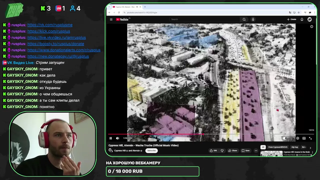Pause the YouTube video
This screenshot has width=320, height=180.
(x=110, y=138)
